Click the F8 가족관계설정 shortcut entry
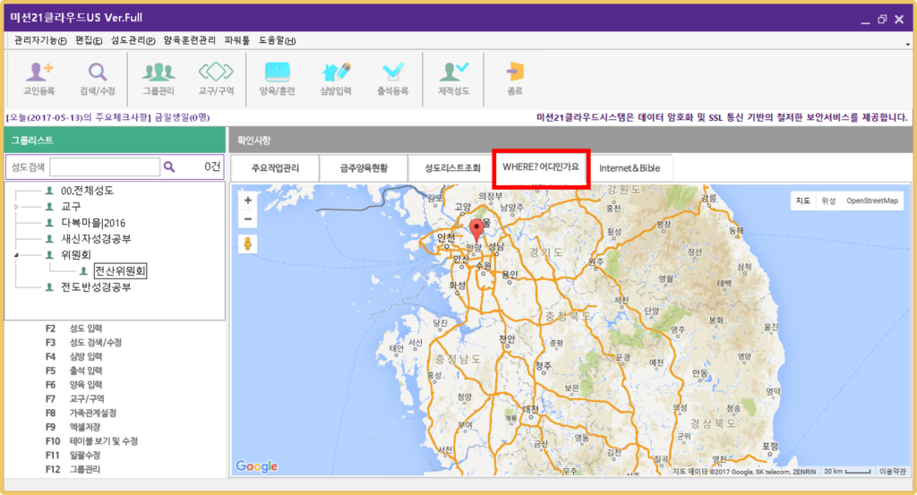This screenshot has width=917, height=495. [81, 413]
